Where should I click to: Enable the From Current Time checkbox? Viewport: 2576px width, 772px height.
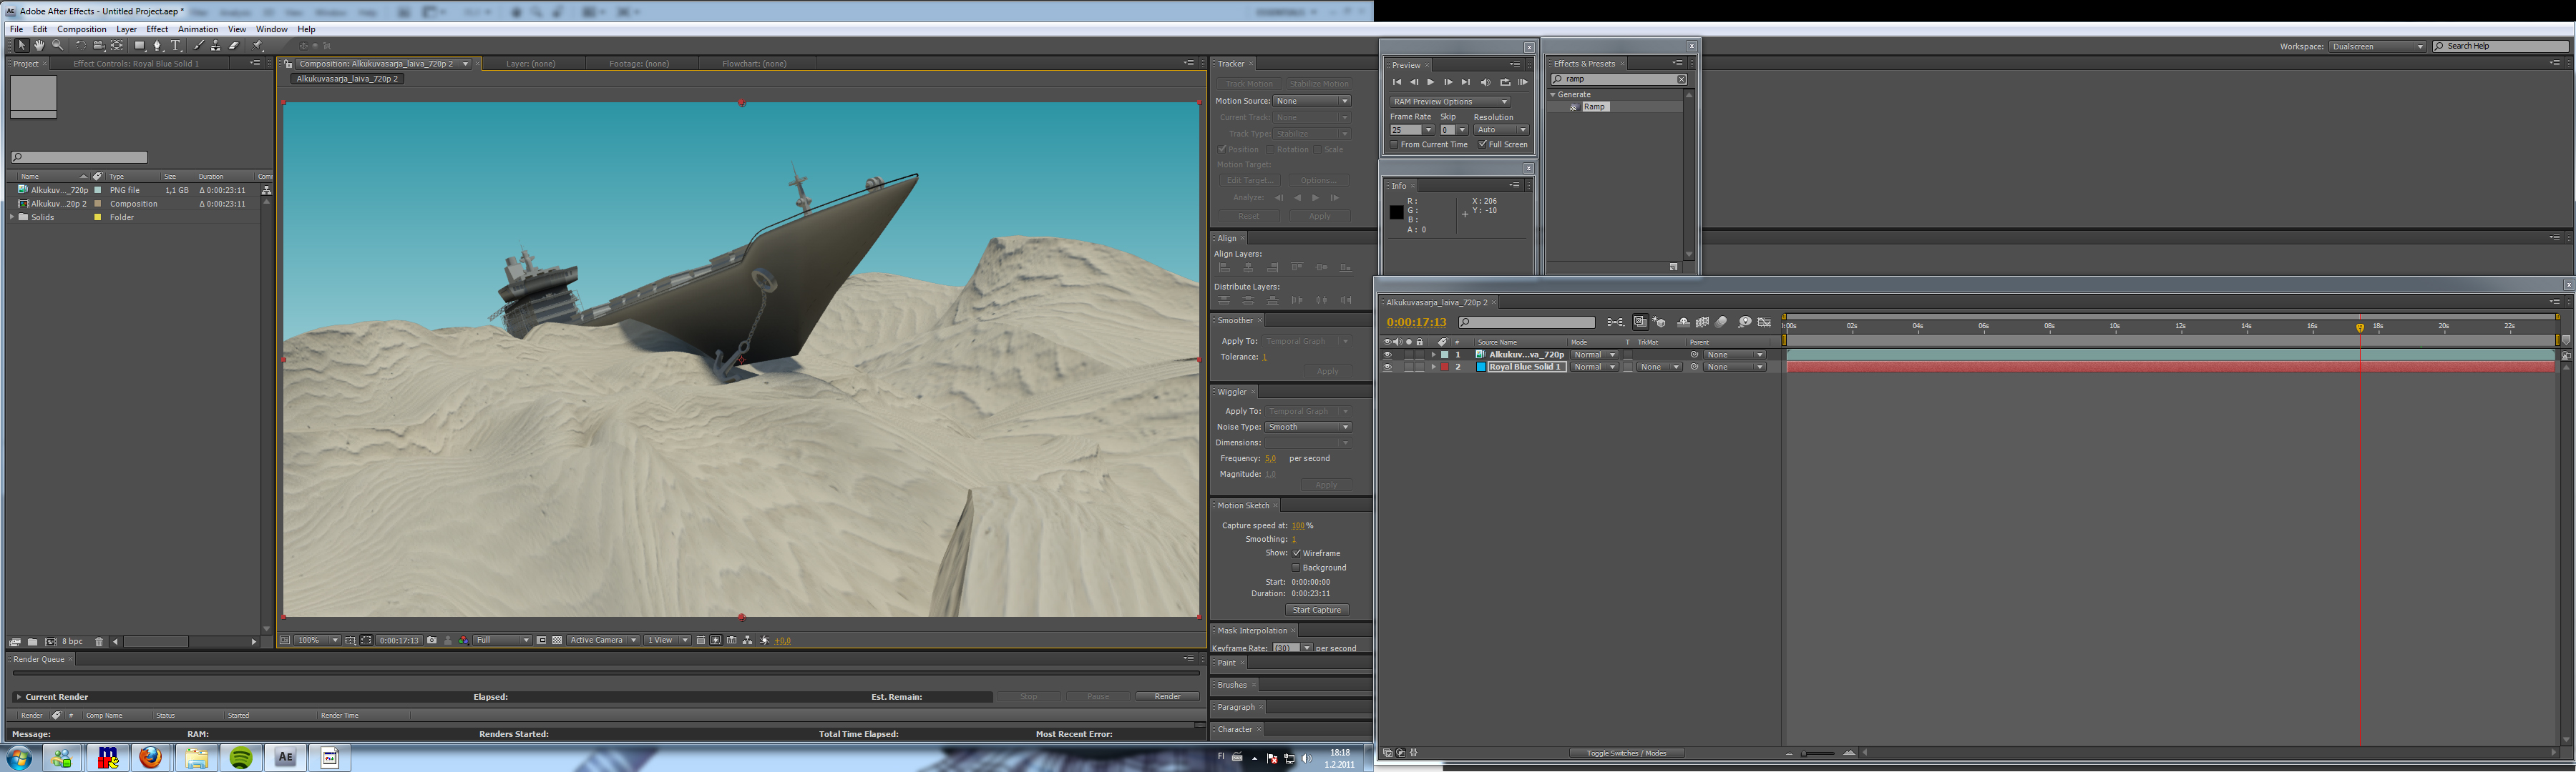pos(1394,144)
